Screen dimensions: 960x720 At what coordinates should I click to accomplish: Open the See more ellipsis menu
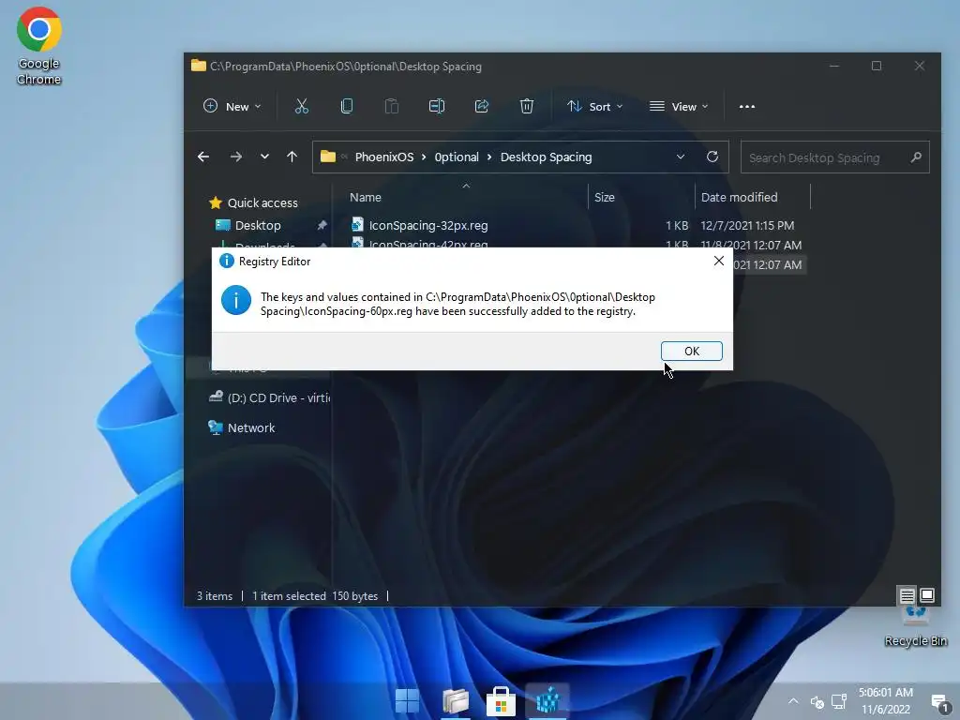(747, 107)
